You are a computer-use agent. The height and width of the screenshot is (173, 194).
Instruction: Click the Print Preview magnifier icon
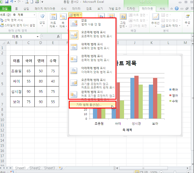(x=27, y=2)
